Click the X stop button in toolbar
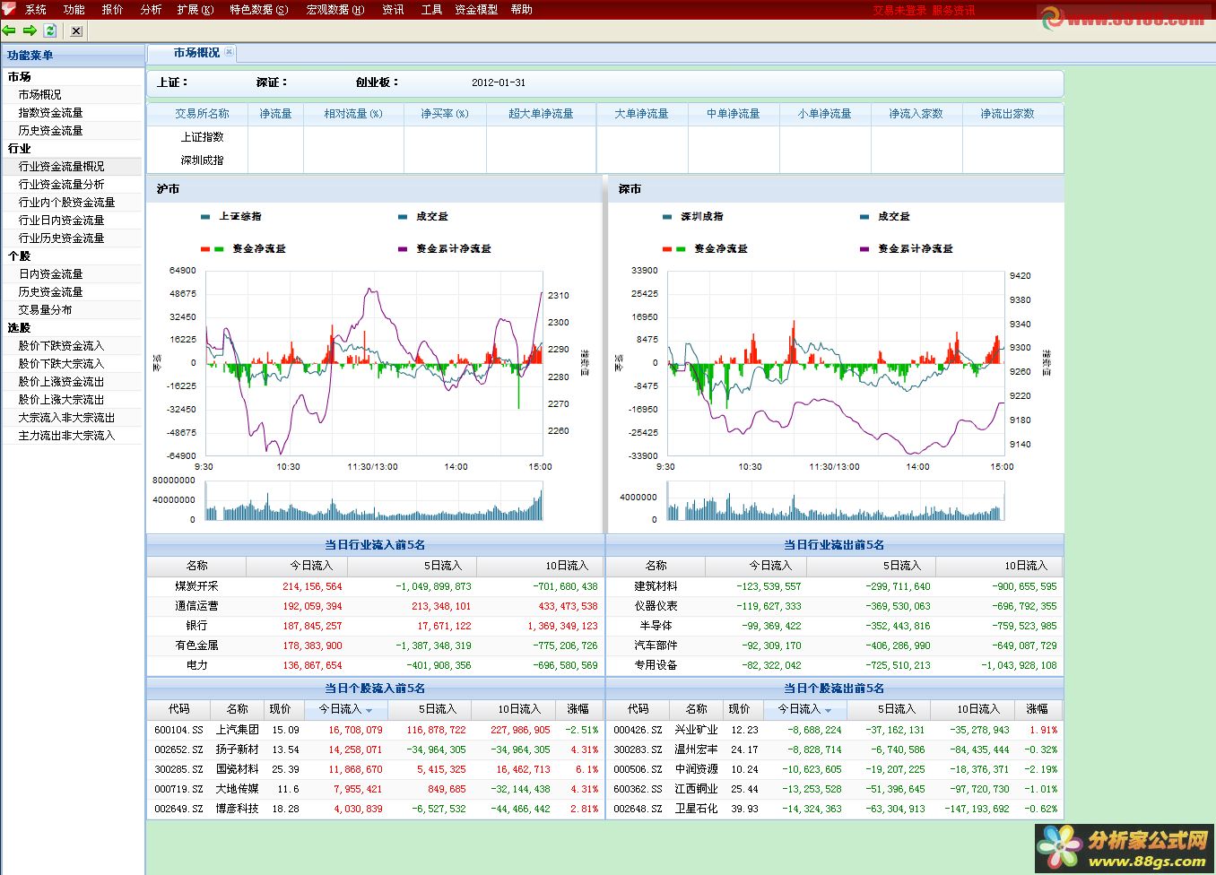 [x=76, y=30]
